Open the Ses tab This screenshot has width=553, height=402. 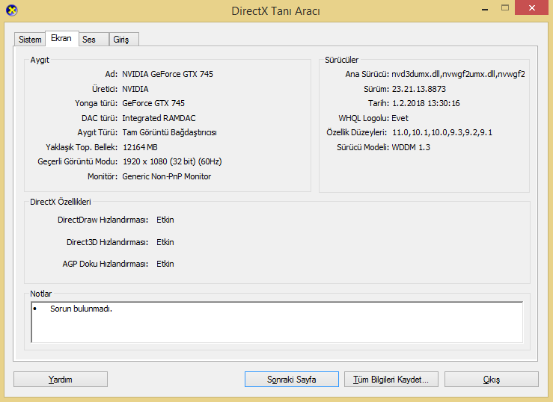point(94,40)
